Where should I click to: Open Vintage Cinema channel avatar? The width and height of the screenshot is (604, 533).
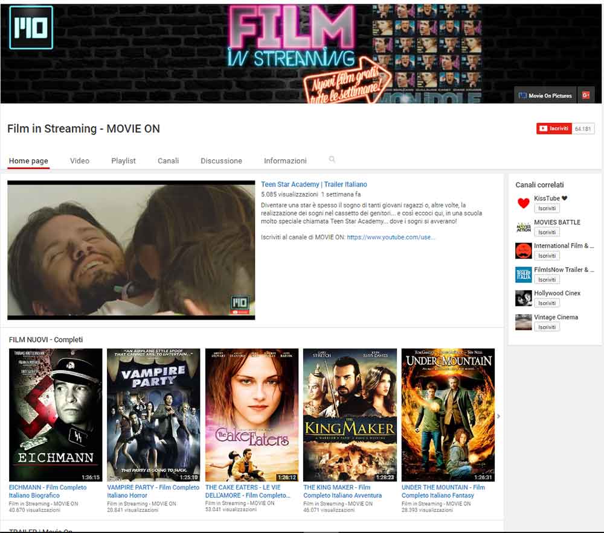pos(524,322)
